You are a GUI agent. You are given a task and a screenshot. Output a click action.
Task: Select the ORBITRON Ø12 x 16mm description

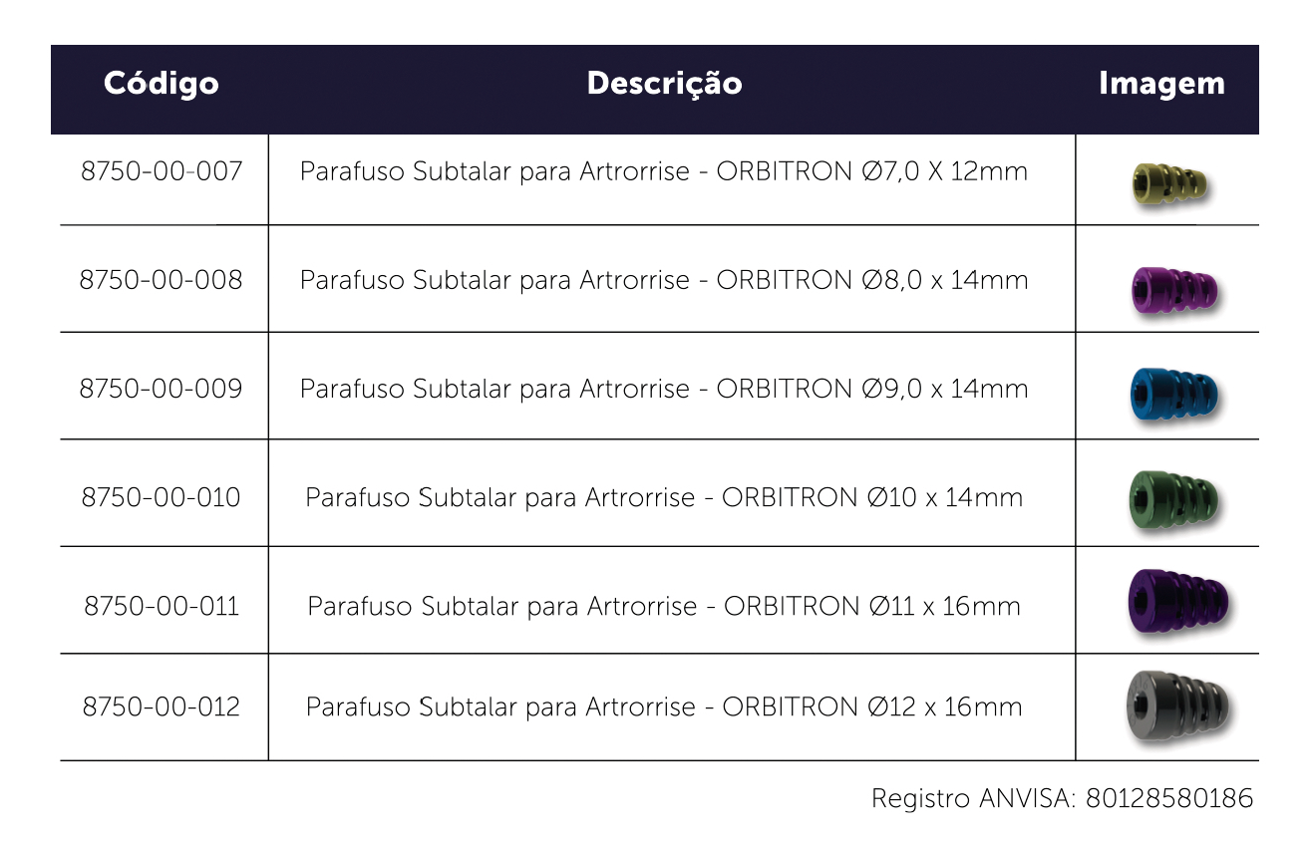pyautogui.click(x=664, y=708)
